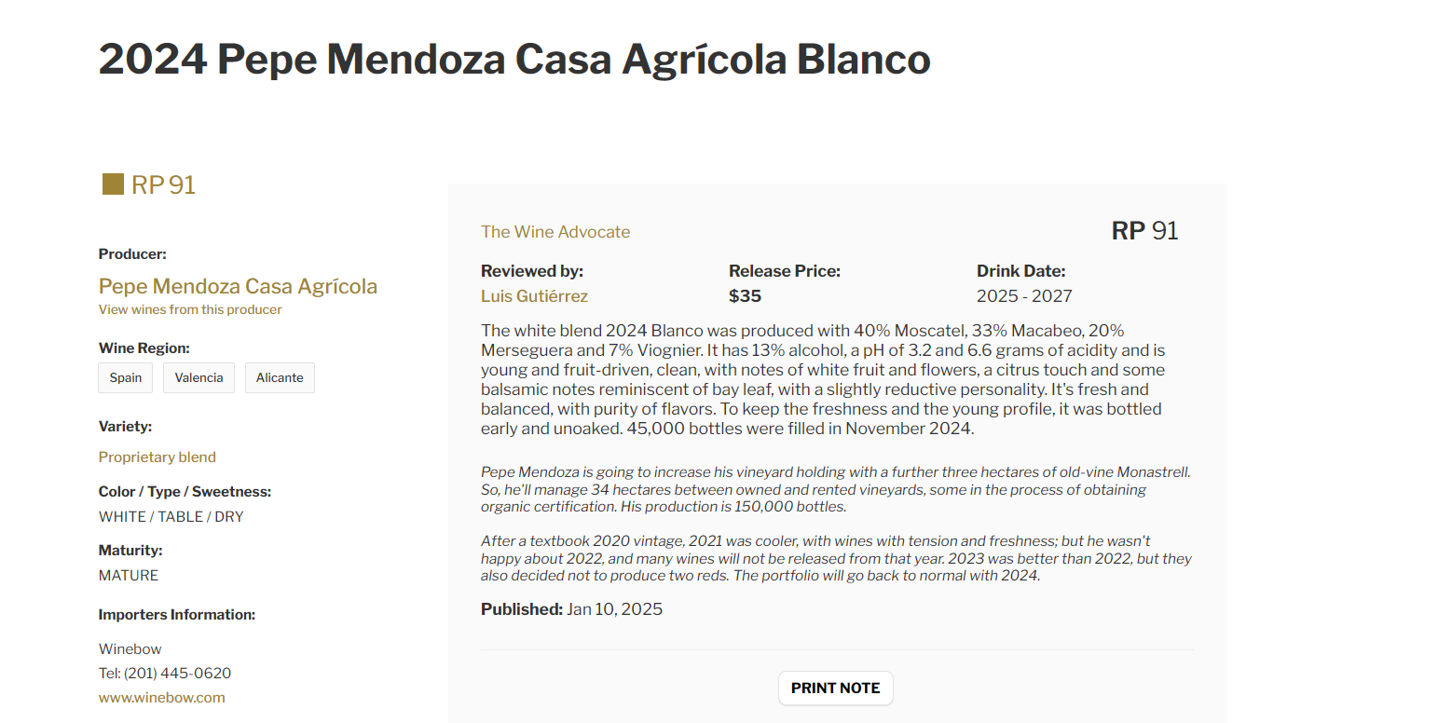Open The Wine Advocate publication link
1438x723 pixels.
[555, 231]
